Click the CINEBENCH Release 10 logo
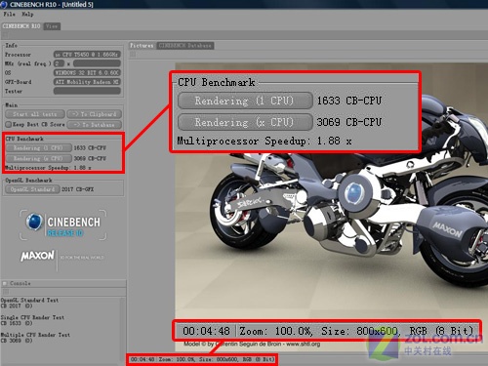Viewport: 488px width, 366px height. pyautogui.click(x=63, y=224)
